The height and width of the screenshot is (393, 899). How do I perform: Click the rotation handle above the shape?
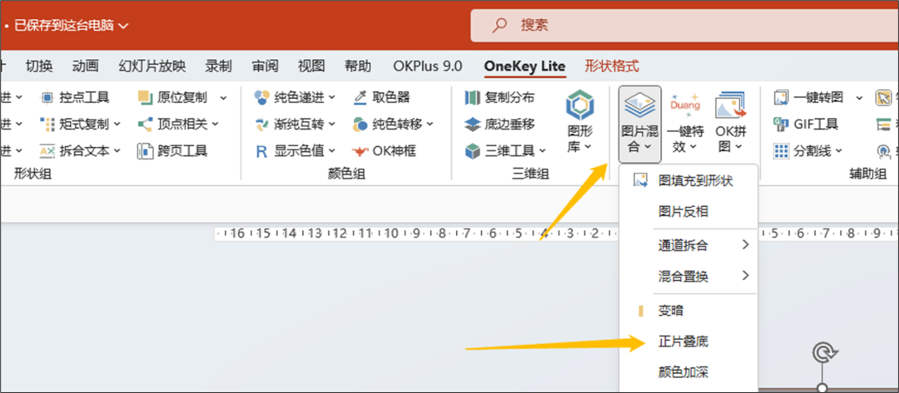822,353
